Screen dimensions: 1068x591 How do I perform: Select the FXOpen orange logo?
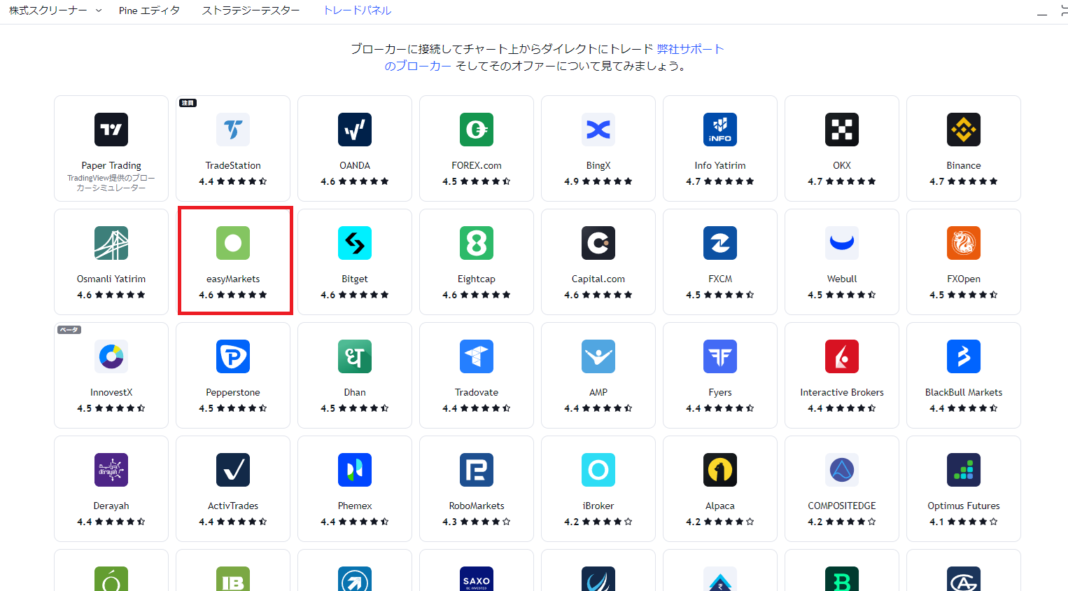click(964, 243)
